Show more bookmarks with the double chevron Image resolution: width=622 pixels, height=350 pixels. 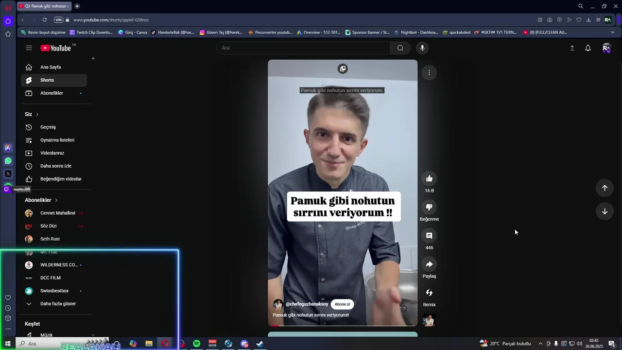pyautogui.click(x=612, y=33)
